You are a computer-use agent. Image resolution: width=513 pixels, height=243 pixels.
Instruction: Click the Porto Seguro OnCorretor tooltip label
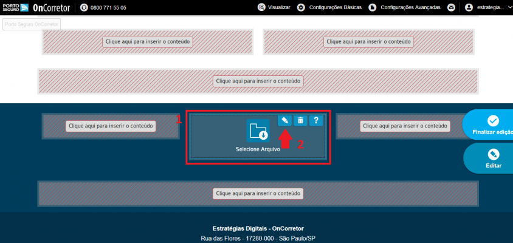(32, 24)
